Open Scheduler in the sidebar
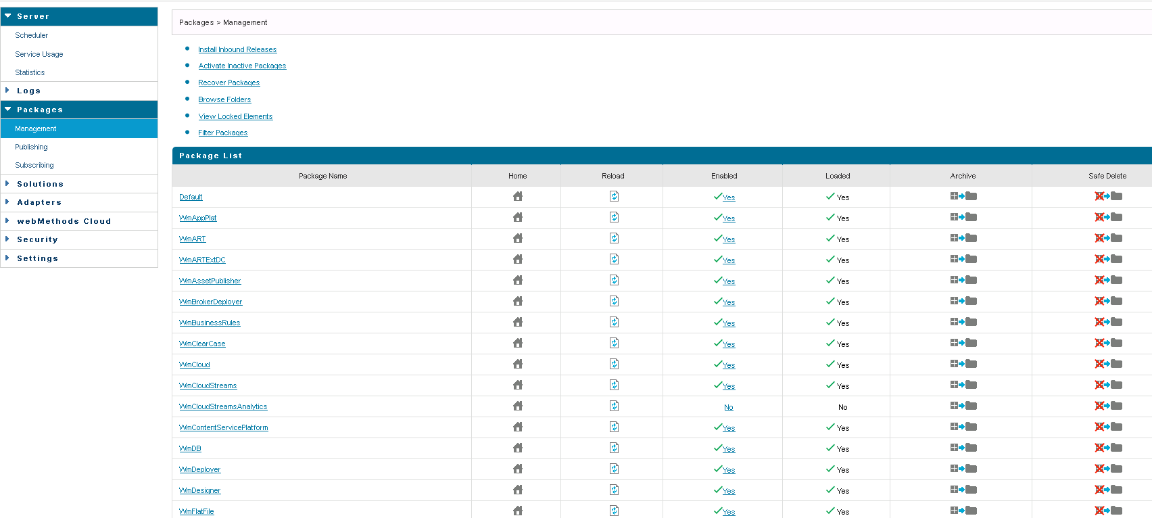The width and height of the screenshot is (1152, 518). tap(32, 35)
